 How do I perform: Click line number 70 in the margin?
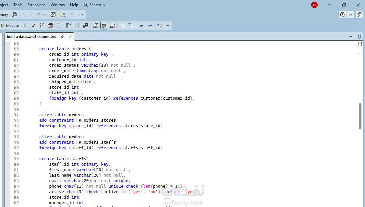pos(16,110)
